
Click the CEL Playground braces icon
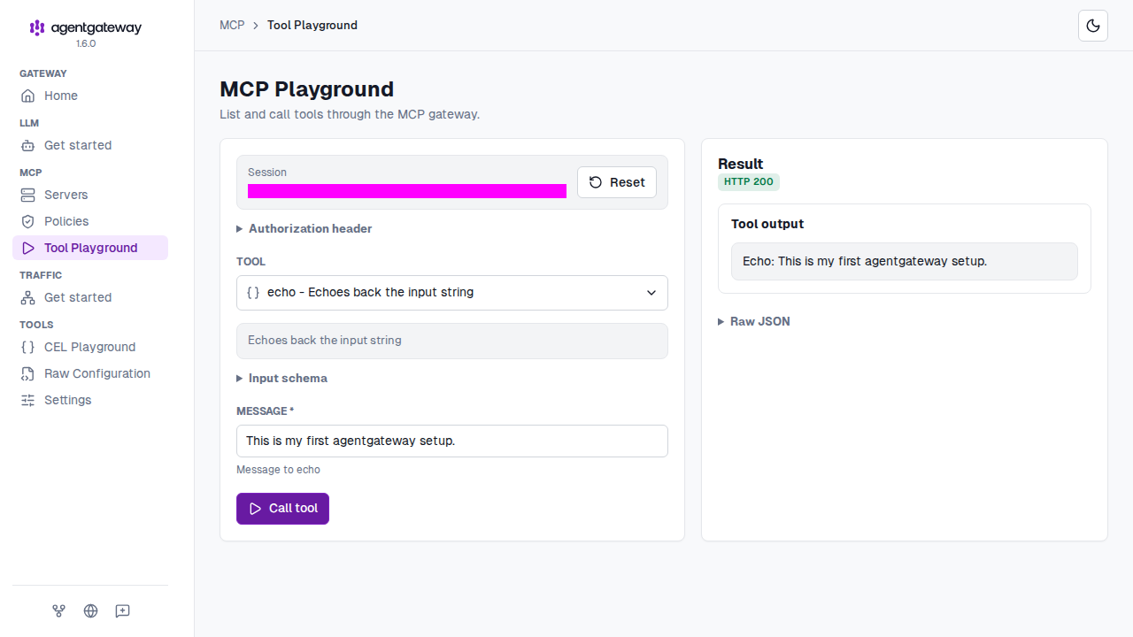pyautogui.click(x=28, y=347)
